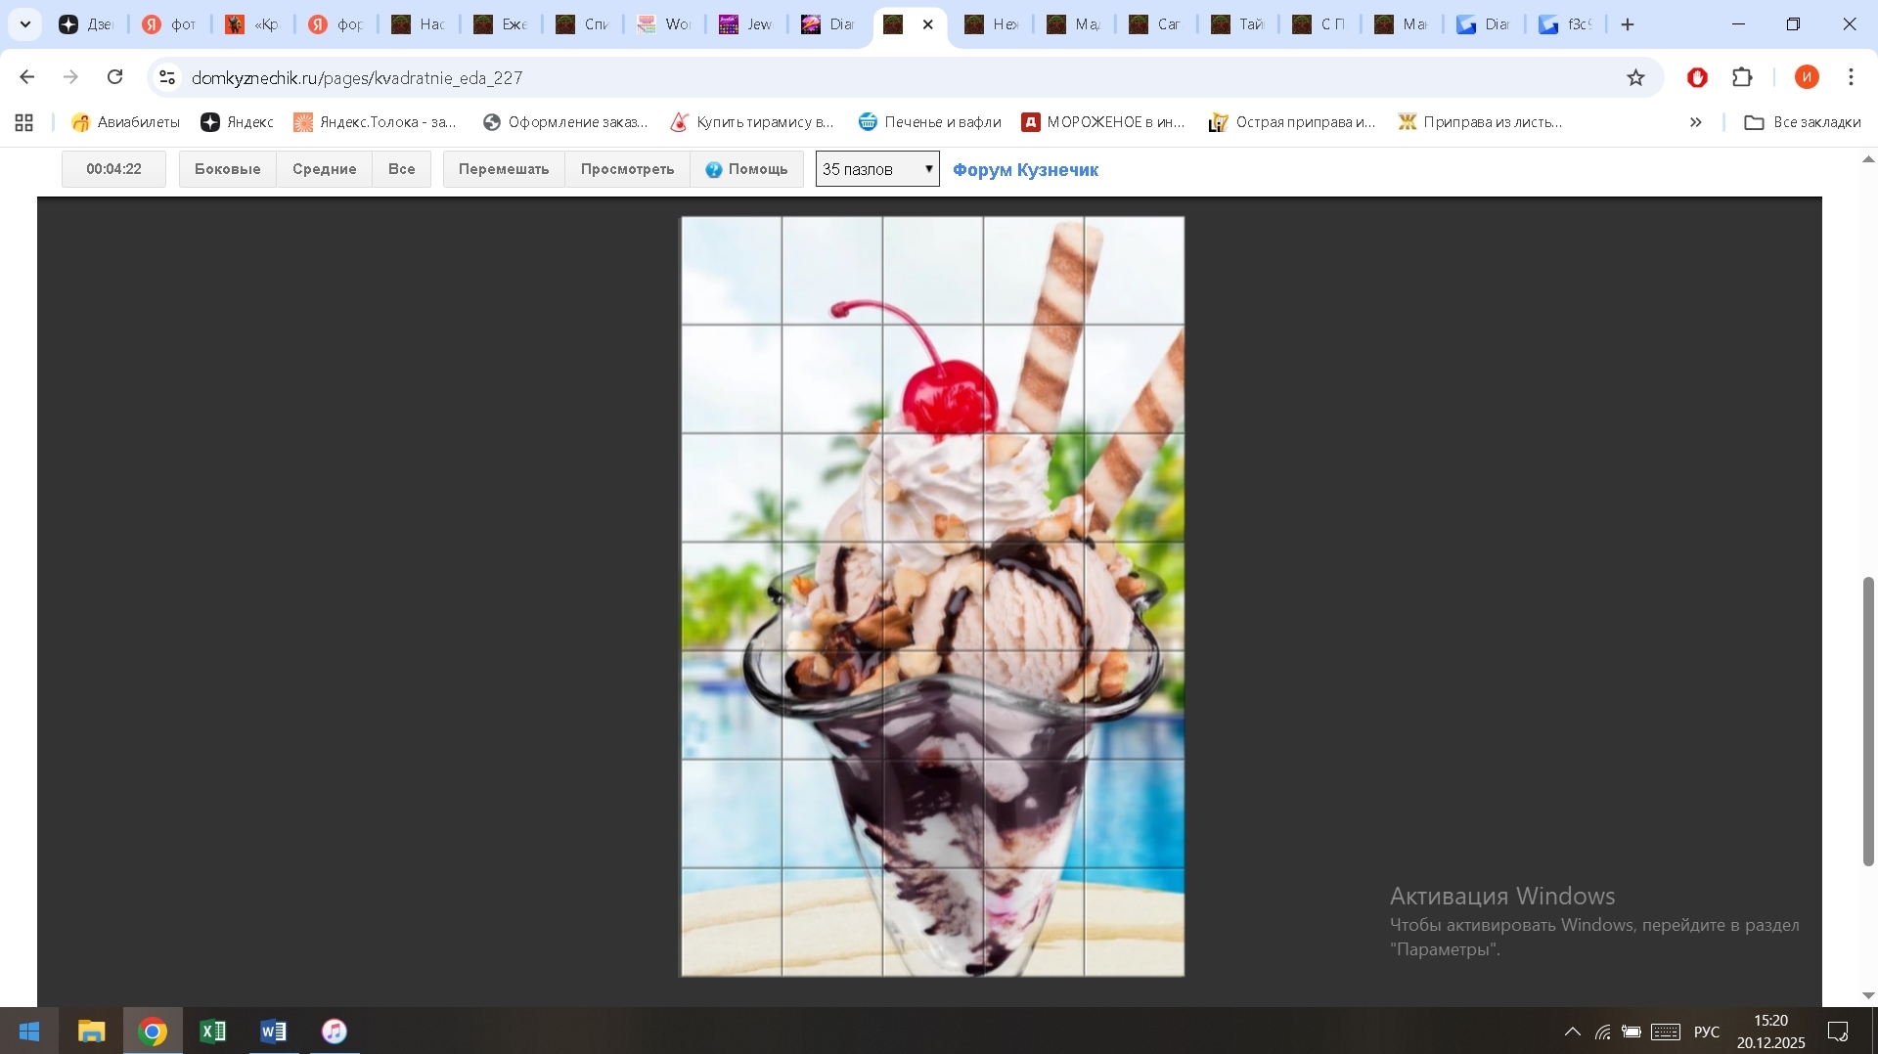
Task: Click the forward navigation arrow
Action: 70,77
